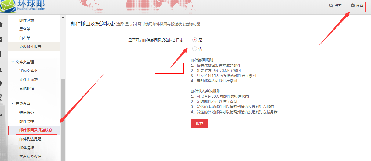This screenshot has height=161, width=371.
Task: Open 邮件到达提醒 page
Action: (x=30, y=139)
